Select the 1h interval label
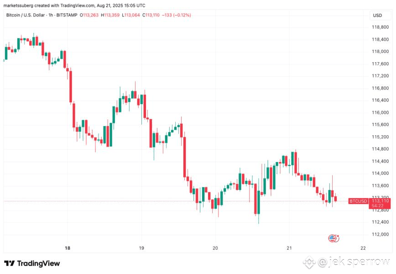 51,15
